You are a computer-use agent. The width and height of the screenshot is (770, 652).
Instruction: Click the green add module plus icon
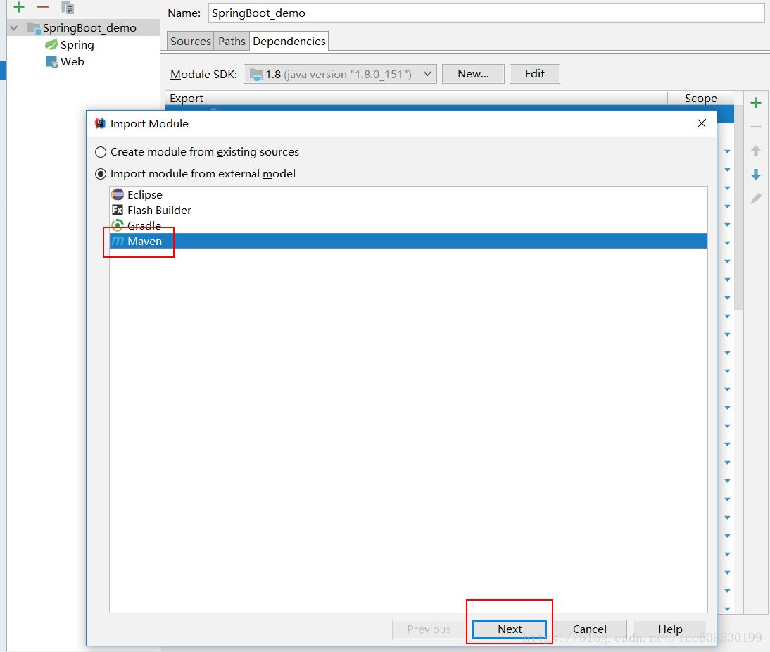pos(19,7)
